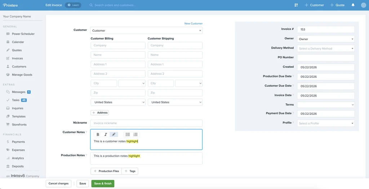Expand the Customer dropdown
Image resolution: width=369 pixels, height=189 pixels.
coord(146,31)
